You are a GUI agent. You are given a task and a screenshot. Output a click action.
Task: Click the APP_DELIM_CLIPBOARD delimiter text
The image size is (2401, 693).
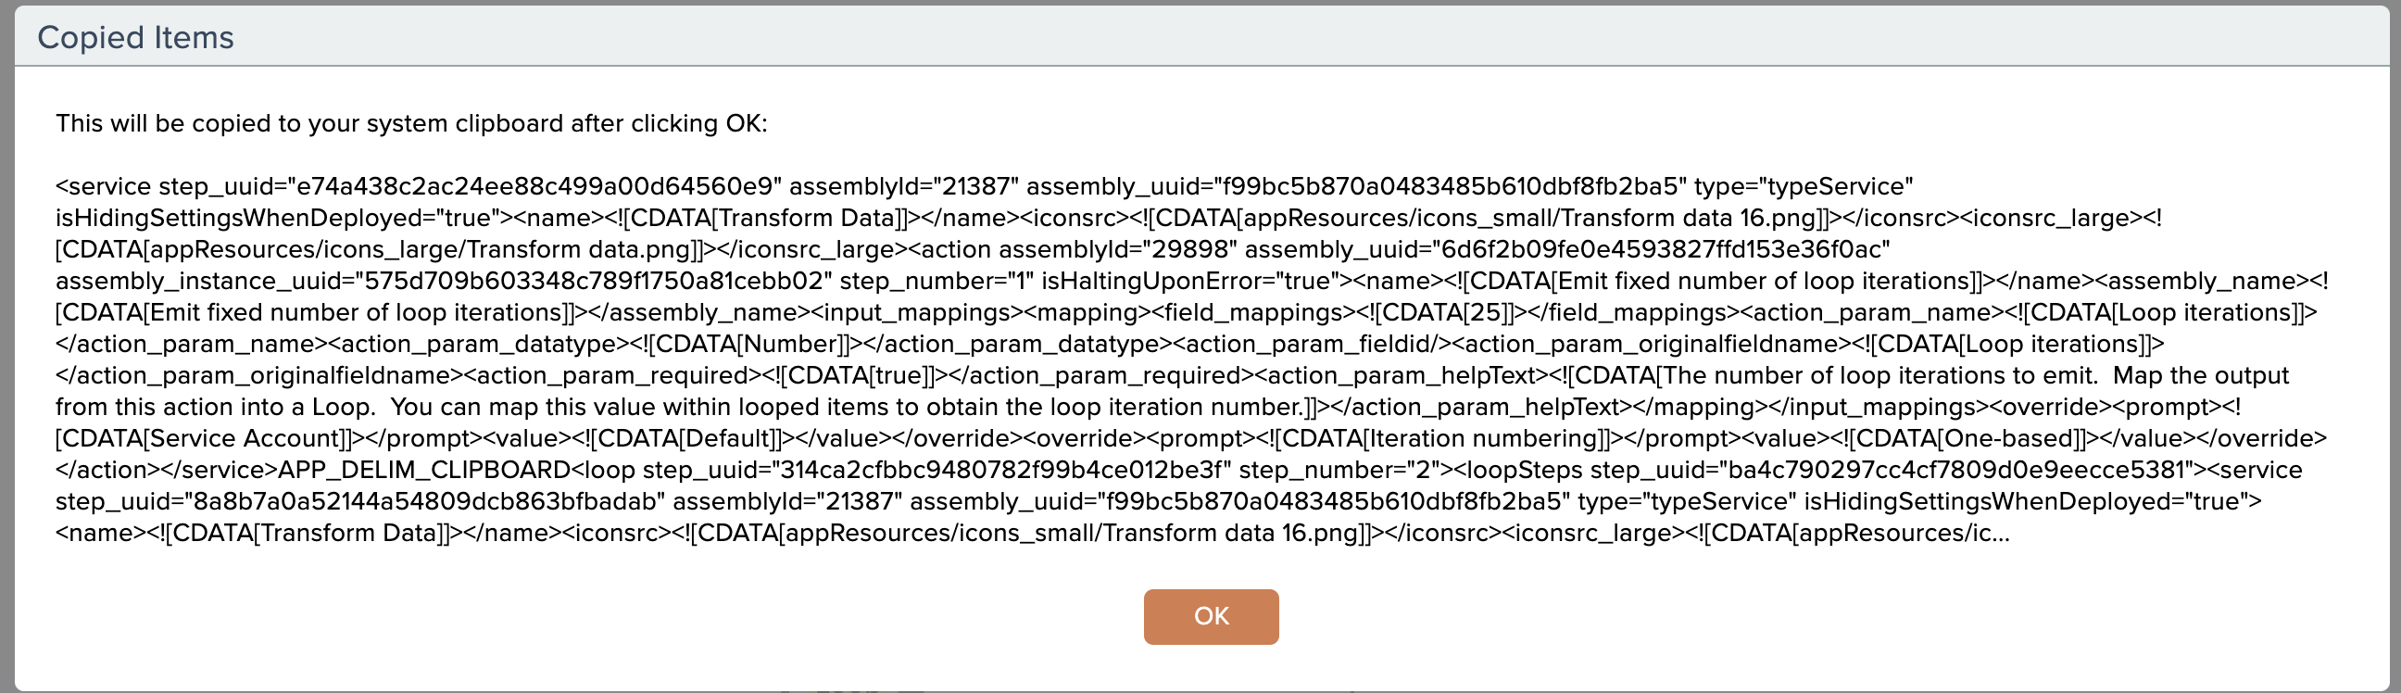pyautogui.click(x=424, y=470)
